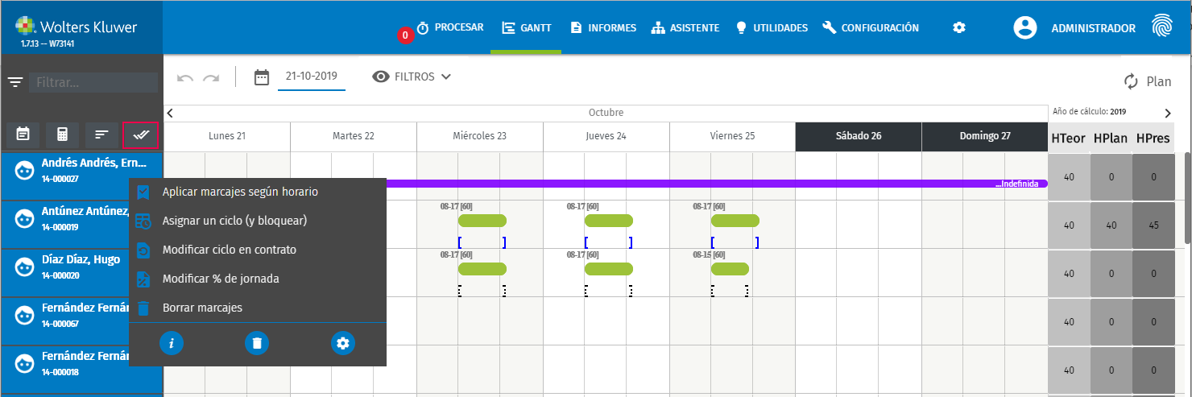
Task: Click Antúnez green shift bar on Jueves
Action: click(608, 221)
